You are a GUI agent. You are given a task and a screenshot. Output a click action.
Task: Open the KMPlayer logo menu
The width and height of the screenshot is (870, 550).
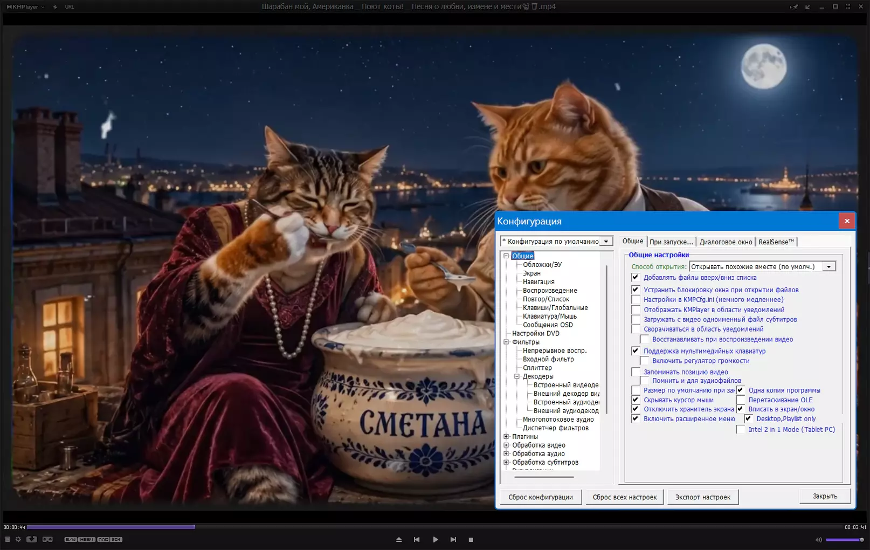tap(25, 7)
